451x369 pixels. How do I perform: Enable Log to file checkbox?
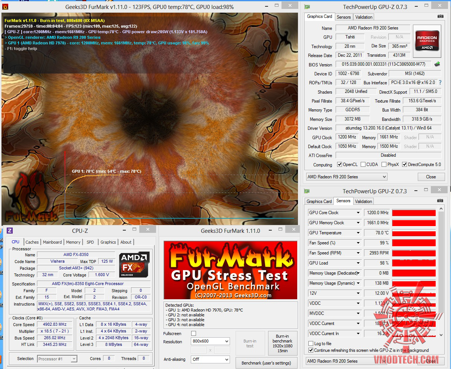(x=311, y=344)
